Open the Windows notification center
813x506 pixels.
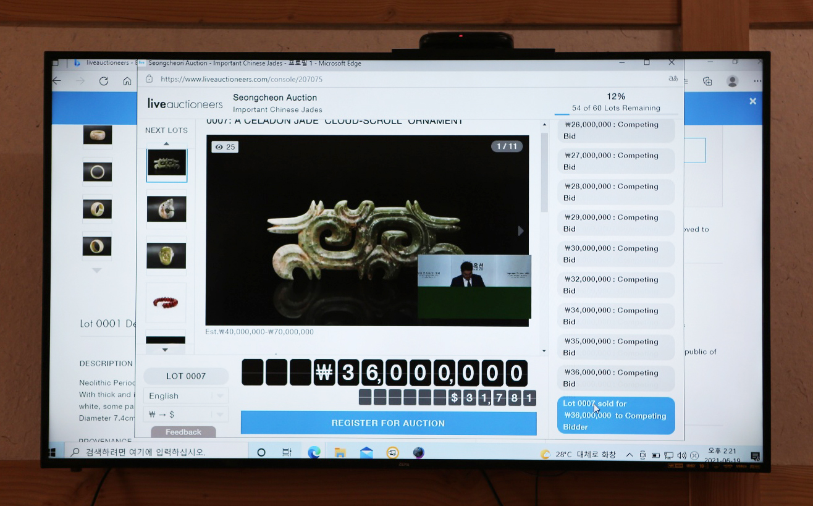(755, 456)
